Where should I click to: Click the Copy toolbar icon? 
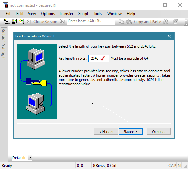[x=121, y=22]
